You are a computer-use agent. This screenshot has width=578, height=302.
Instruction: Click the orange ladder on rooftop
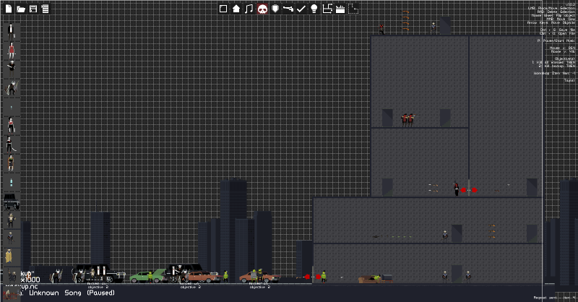click(405, 21)
